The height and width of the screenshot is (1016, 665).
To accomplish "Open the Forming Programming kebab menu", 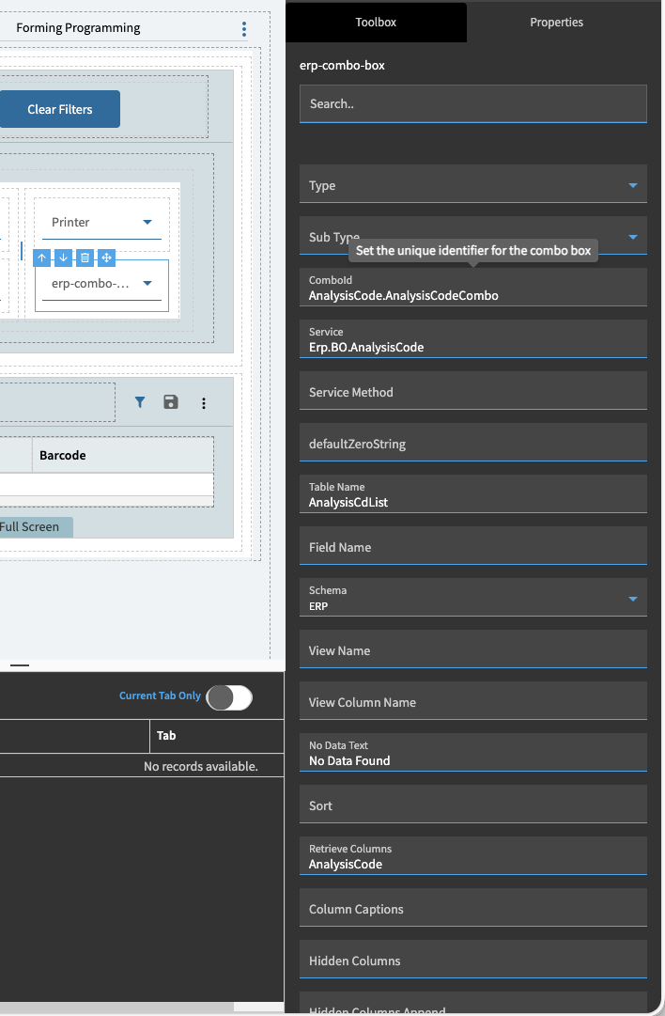I will point(244,28).
